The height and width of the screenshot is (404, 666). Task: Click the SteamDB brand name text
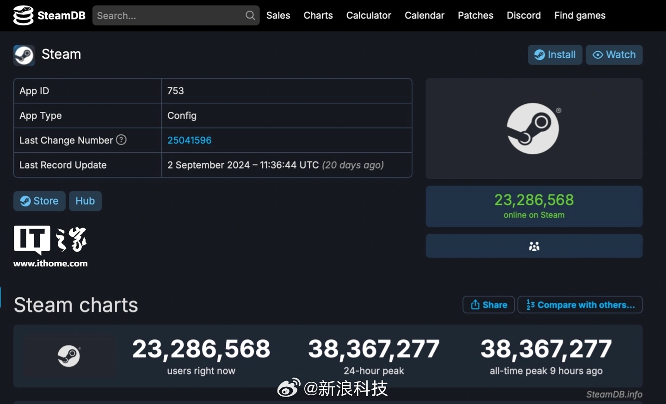point(62,16)
